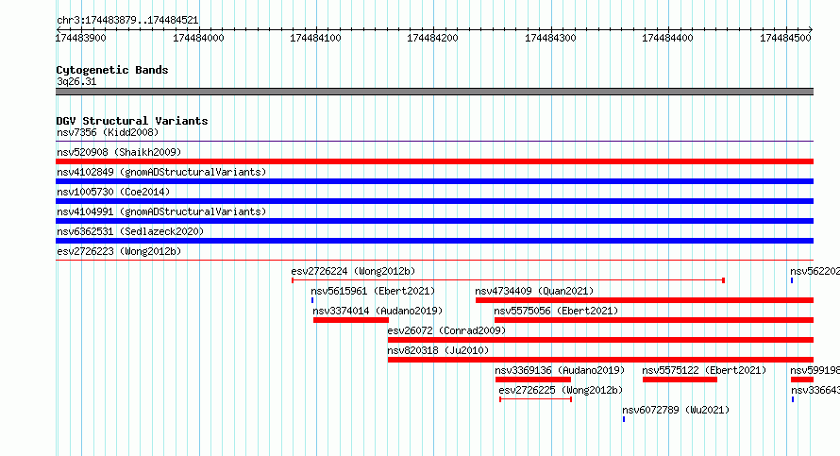Select the DGV Structural Variants track title
The image size is (840, 456).
[x=132, y=121]
